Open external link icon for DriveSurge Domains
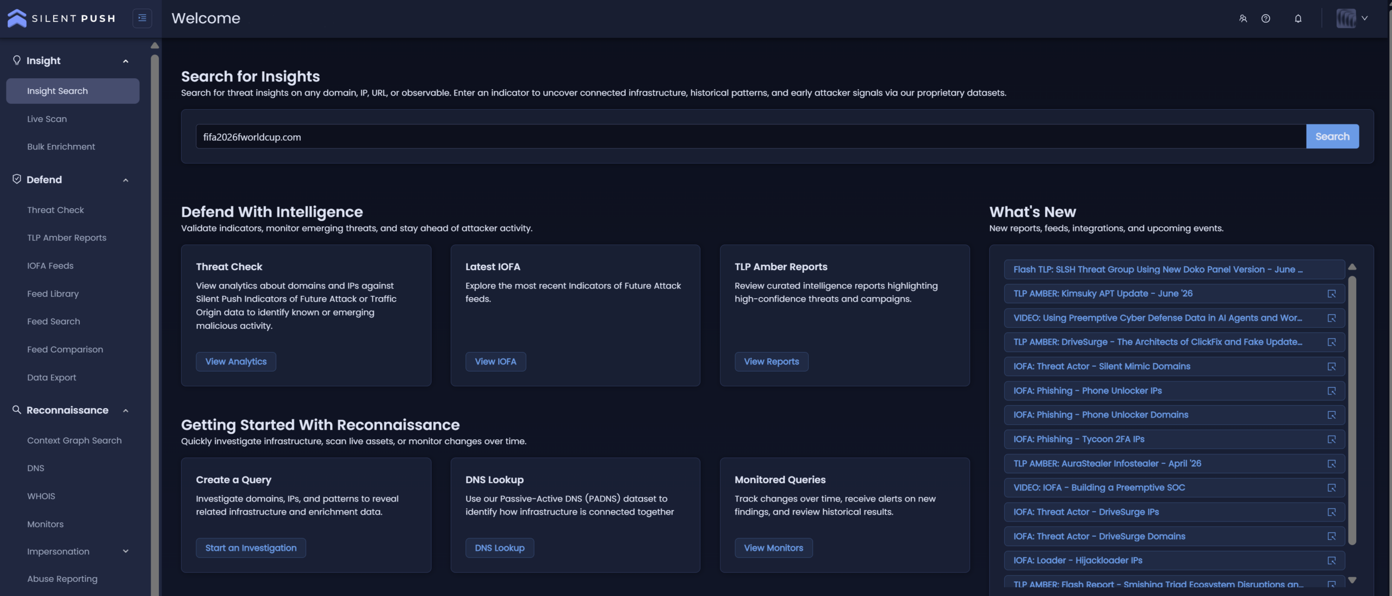The width and height of the screenshot is (1392, 596). pyautogui.click(x=1332, y=536)
